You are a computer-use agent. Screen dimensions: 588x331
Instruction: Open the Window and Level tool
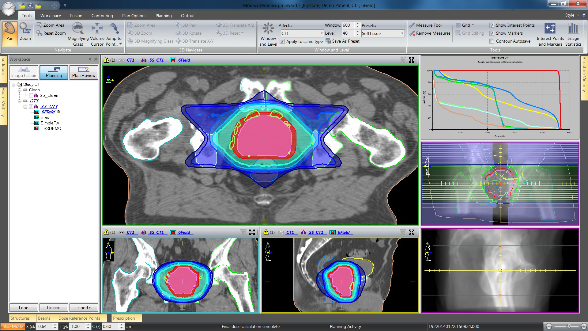[x=268, y=34]
